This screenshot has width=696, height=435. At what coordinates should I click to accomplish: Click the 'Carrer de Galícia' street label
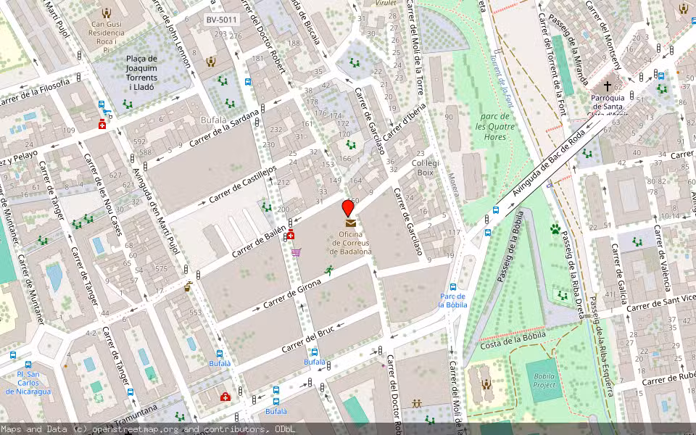pos(618,273)
